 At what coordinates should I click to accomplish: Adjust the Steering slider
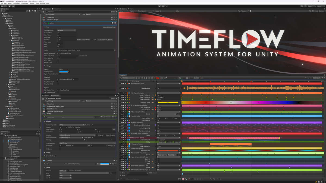pyautogui.click(x=85, y=140)
